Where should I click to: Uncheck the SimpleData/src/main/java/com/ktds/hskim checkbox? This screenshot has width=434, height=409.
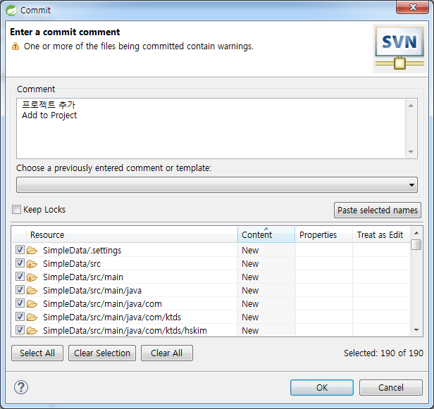[20, 329]
